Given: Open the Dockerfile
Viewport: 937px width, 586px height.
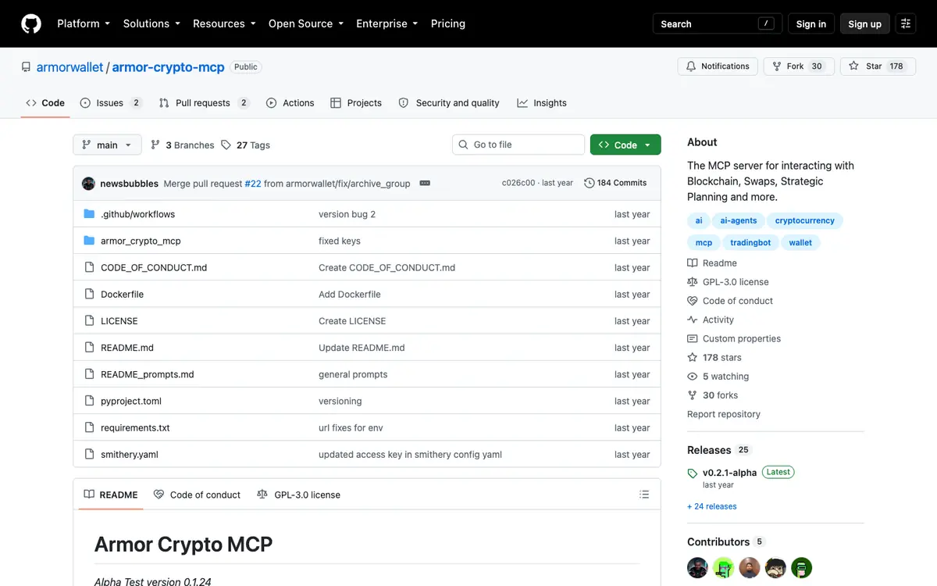Looking at the screenshot, I should pyautogui.click(x=122, y=295).
